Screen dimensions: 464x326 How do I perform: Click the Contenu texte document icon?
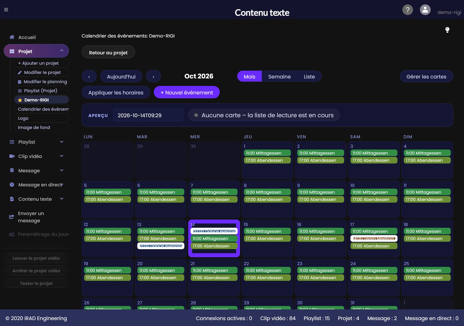click(x=12, y=199)
